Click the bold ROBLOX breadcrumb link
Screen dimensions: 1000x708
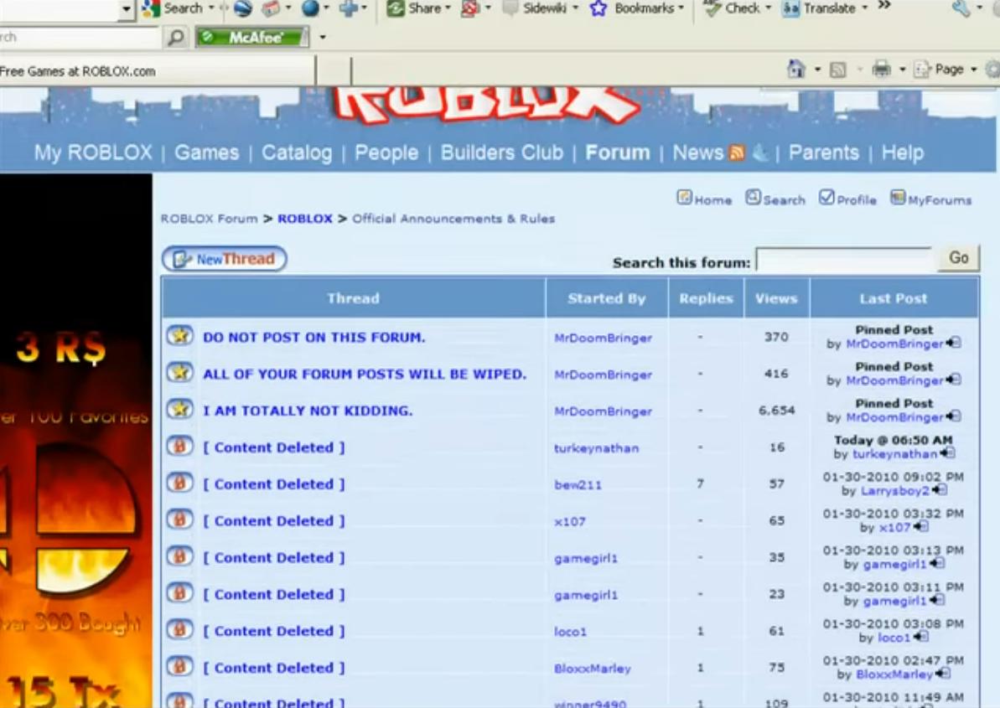tap(305, 219)
